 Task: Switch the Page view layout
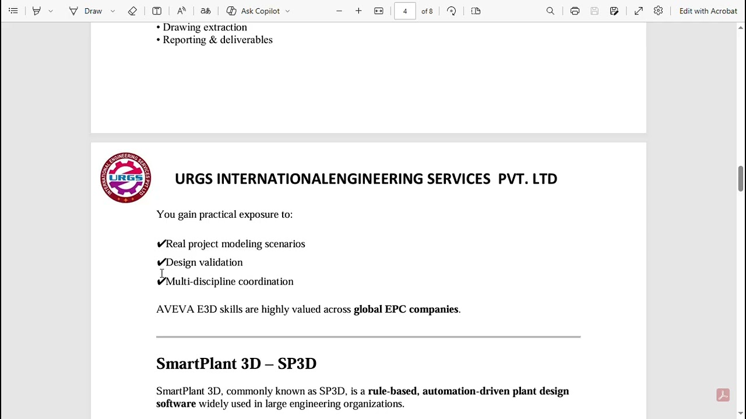pyautogui.click(x=476, y=11)
